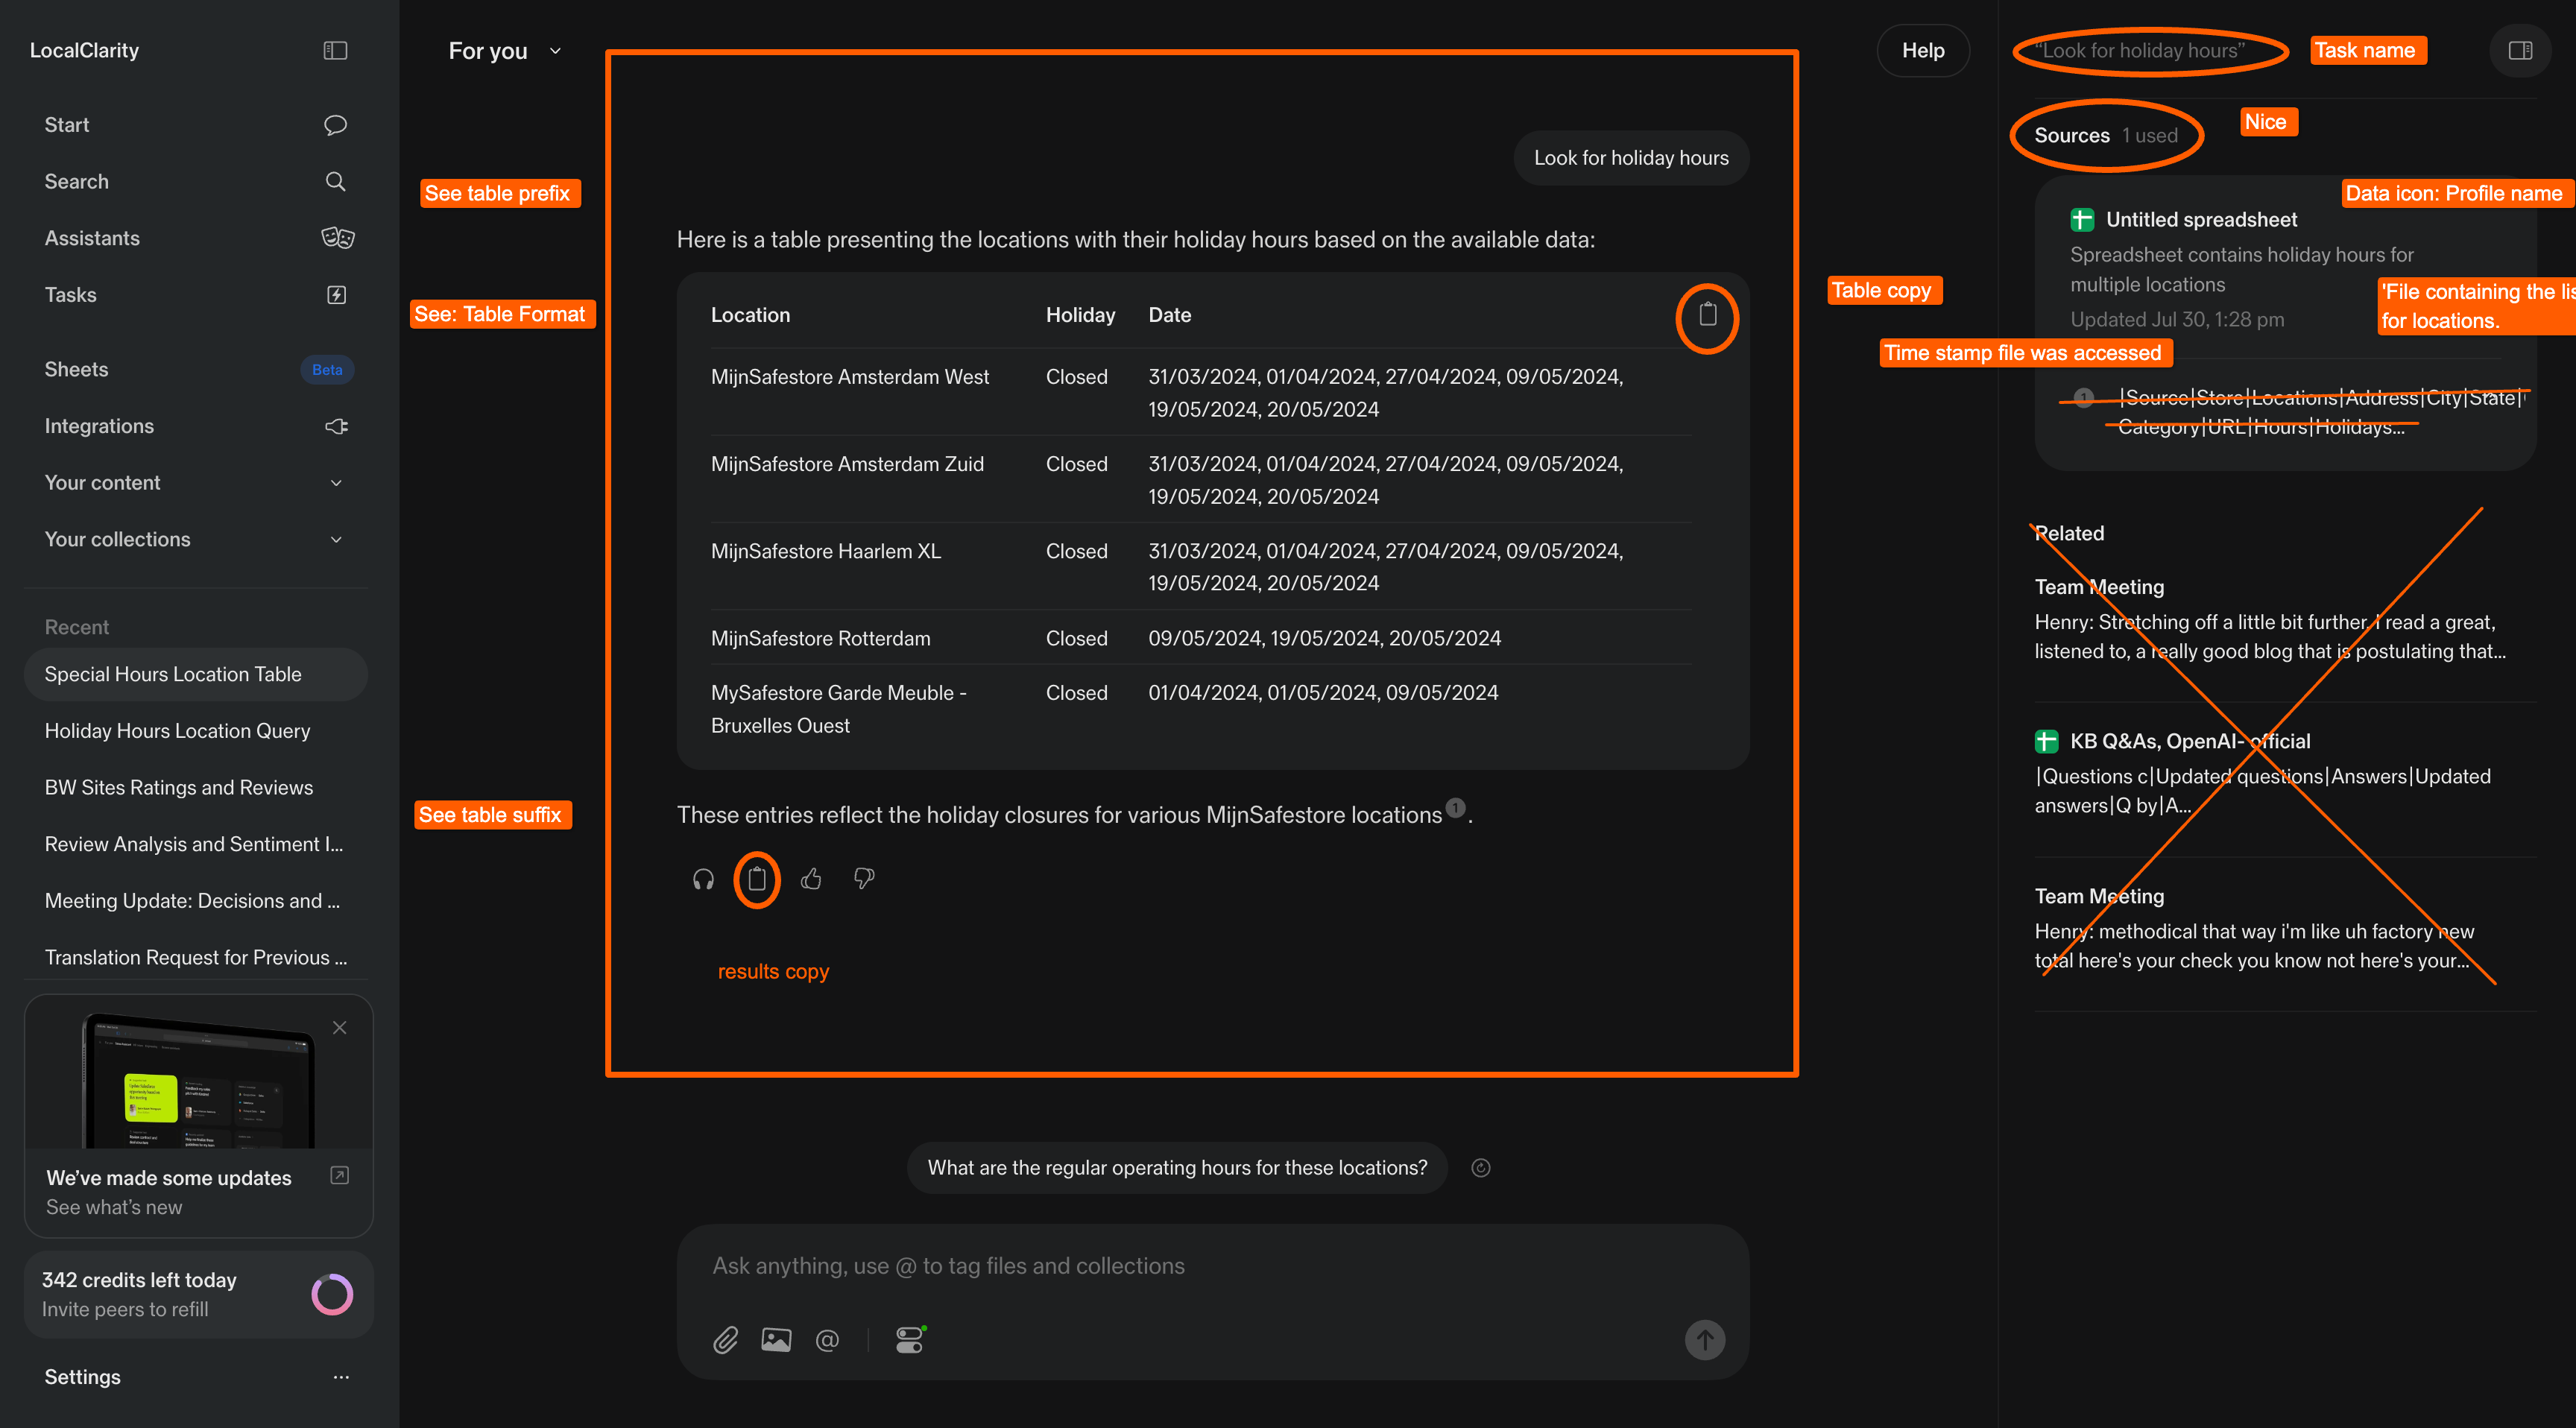The image size is (2576, 1428).
Task: Open See what's new link
Action: point(114,1207)
